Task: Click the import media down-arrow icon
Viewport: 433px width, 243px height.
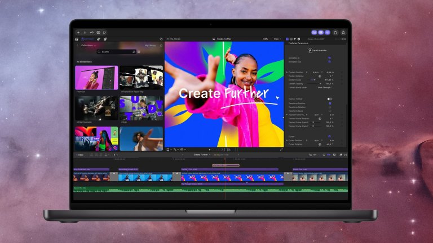Action: [x=85, y=33]
